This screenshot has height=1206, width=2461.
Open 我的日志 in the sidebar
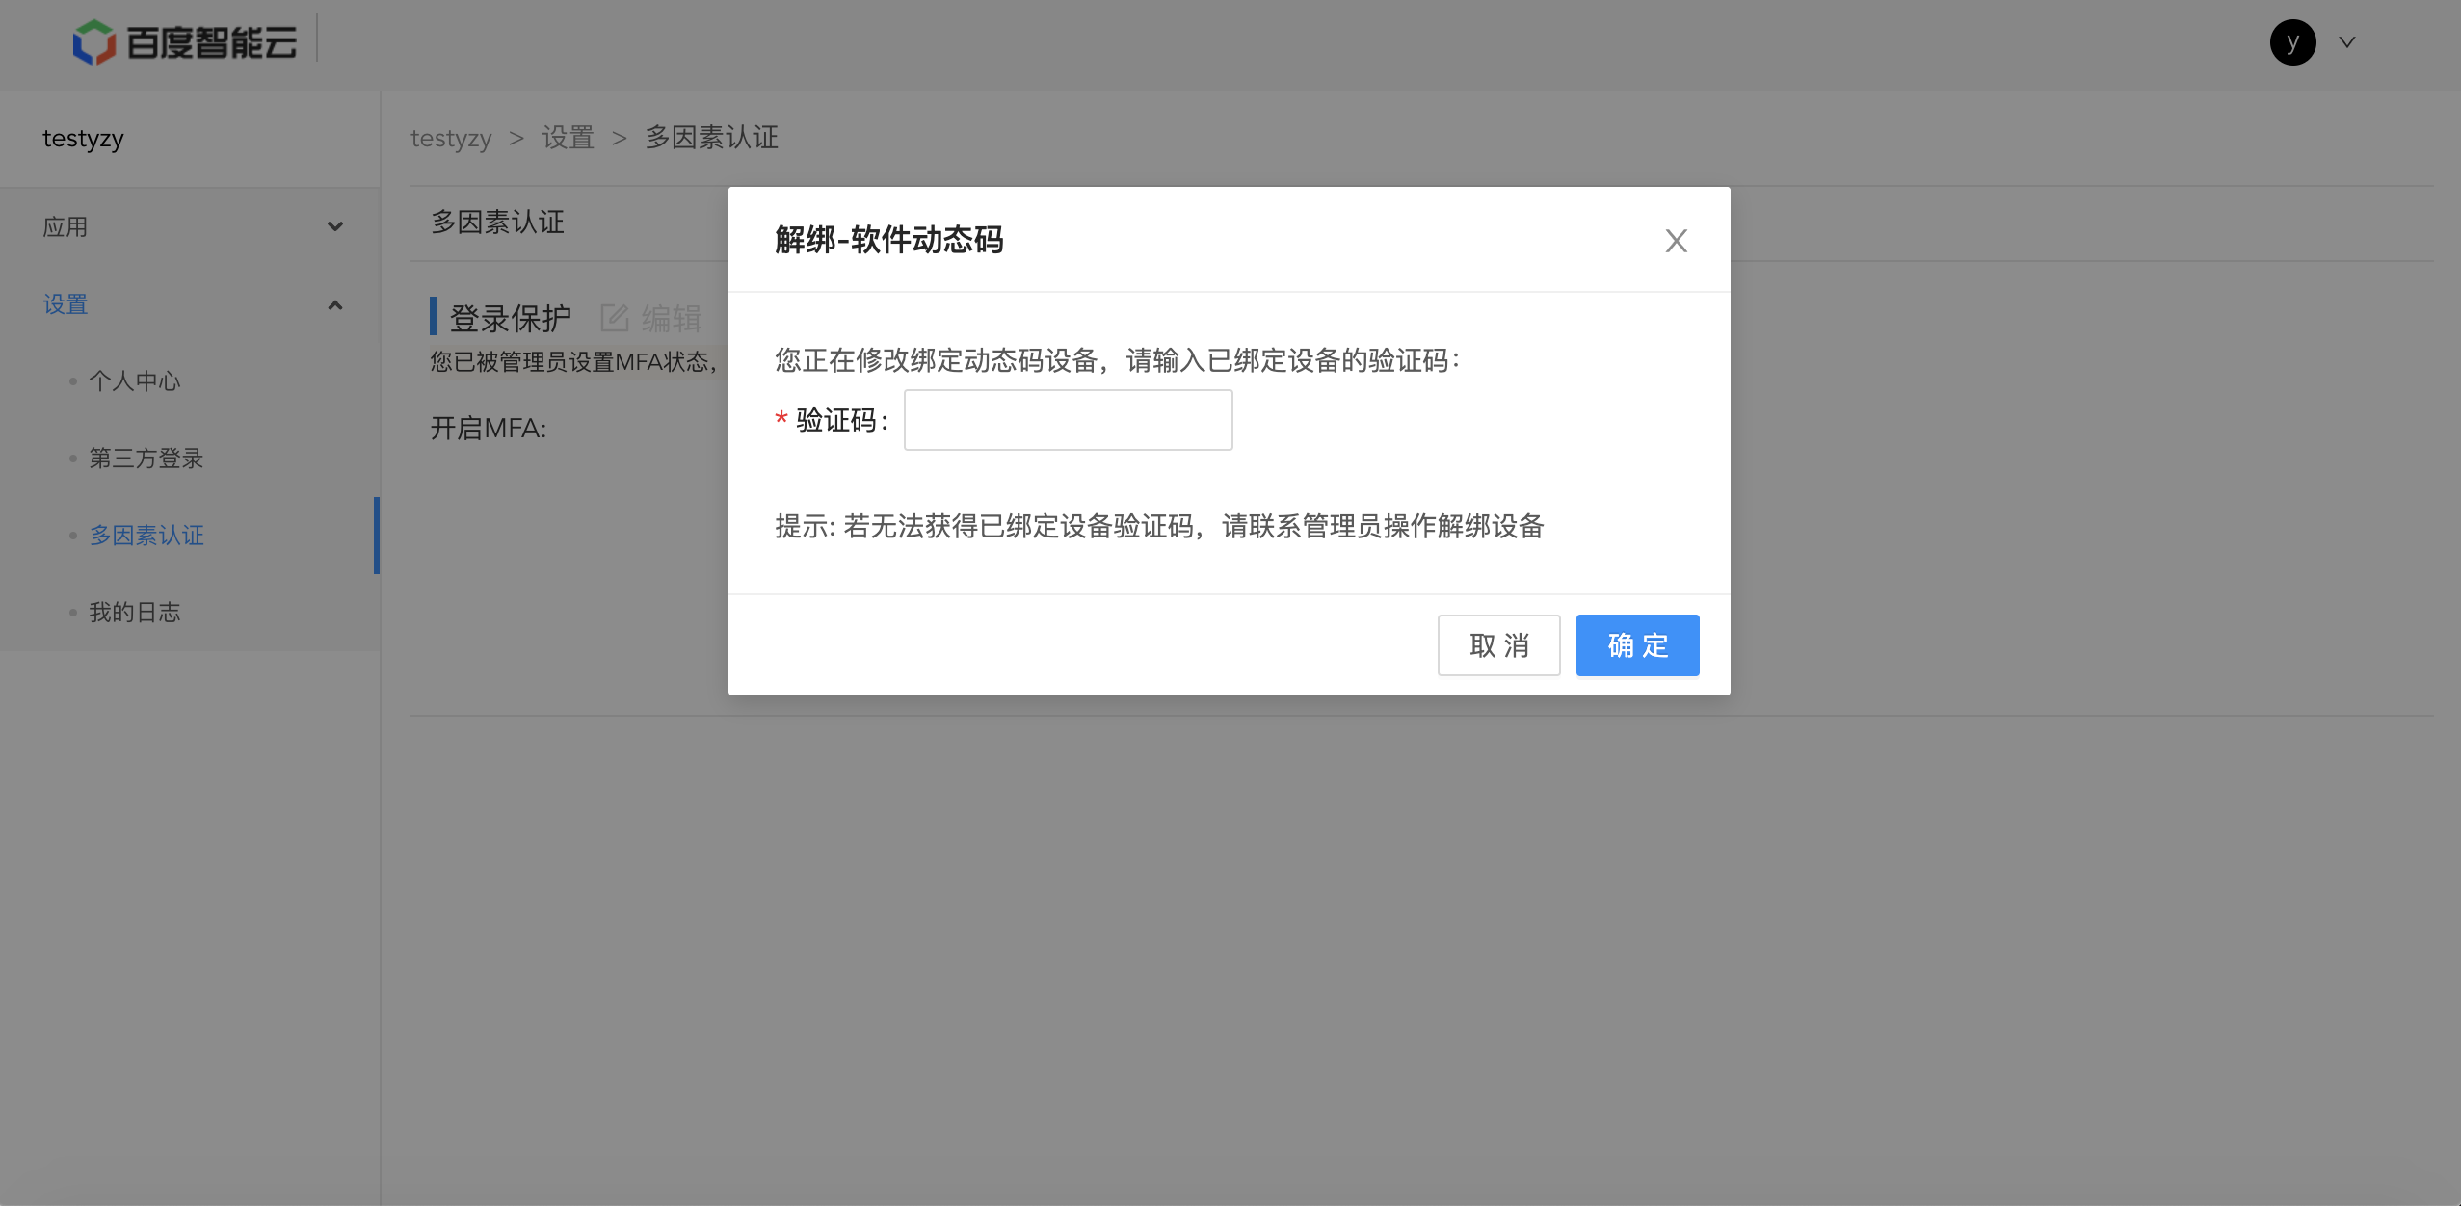135,613
